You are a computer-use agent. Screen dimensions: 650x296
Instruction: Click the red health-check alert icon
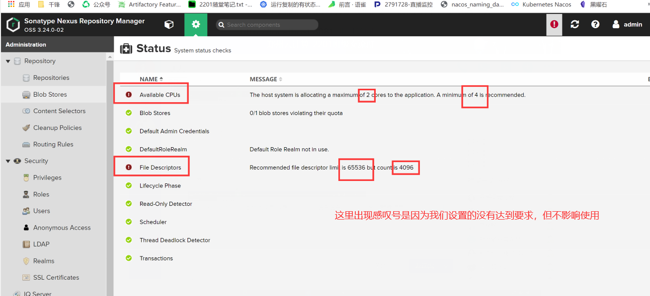[x=554, y=24]
